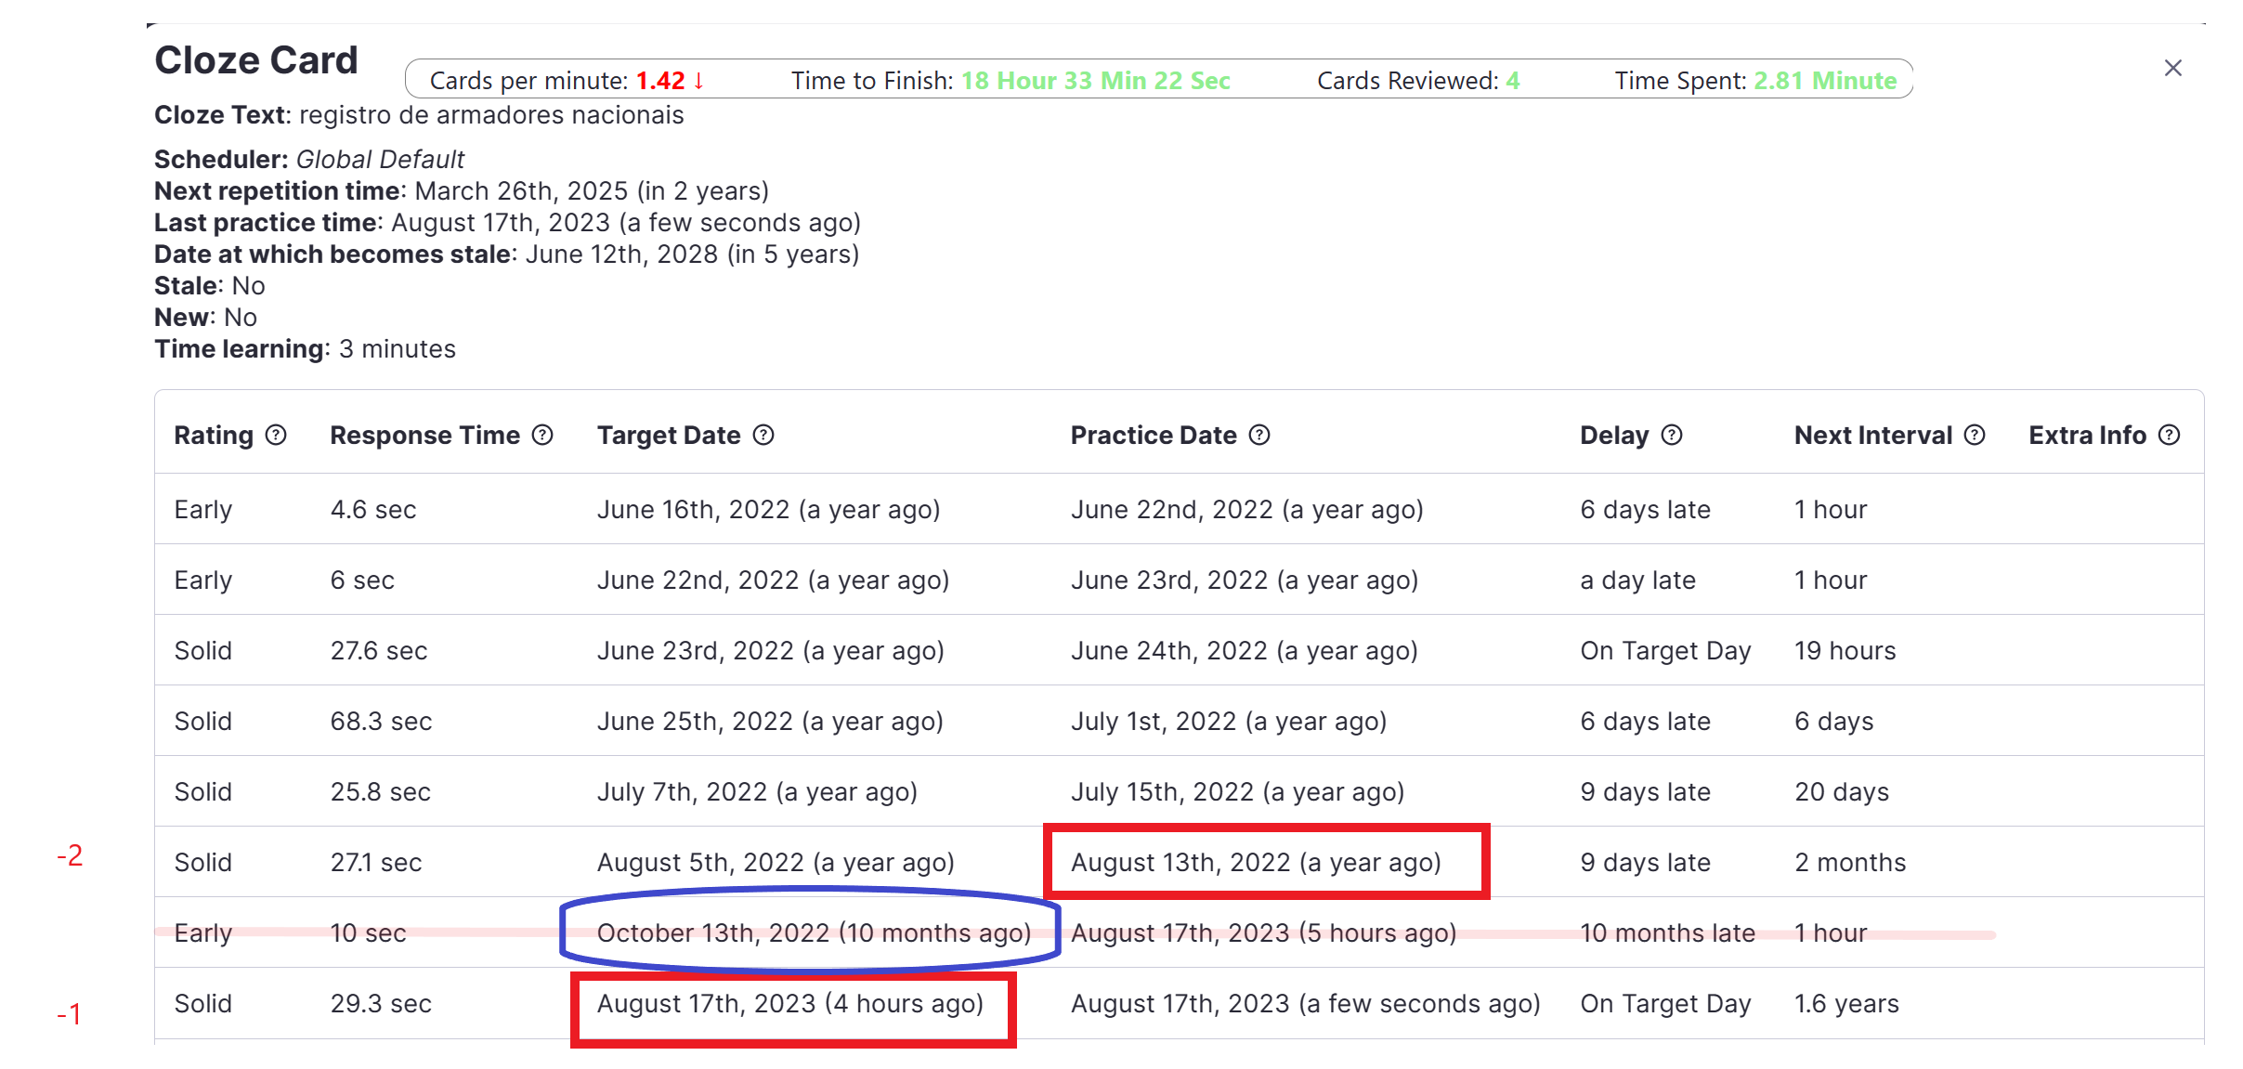Open help tooltip for Next Interval column
Image resolution: width=2243 pixels, height=1069 pixels.
1975,435
